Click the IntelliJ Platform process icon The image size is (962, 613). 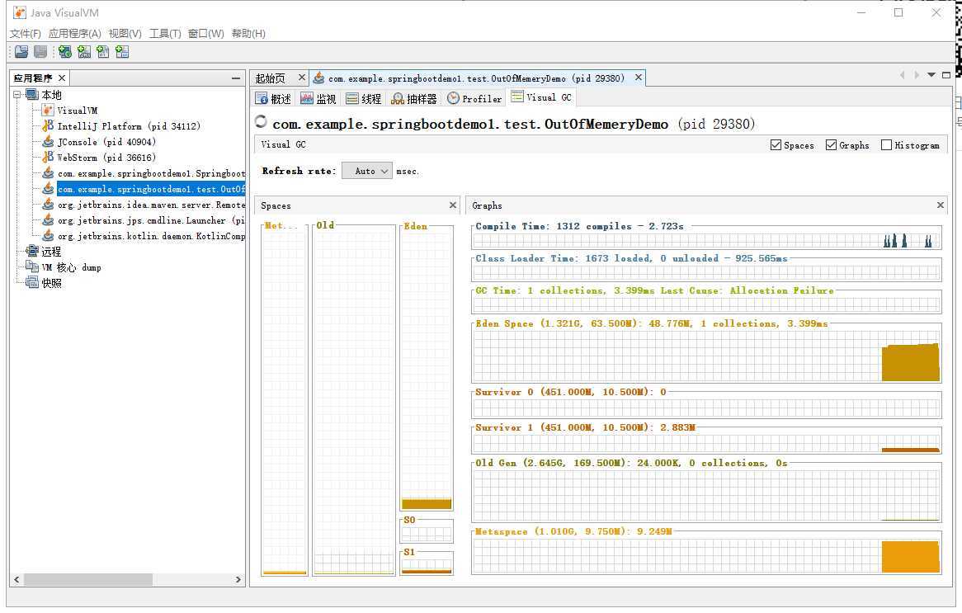(48, 125)
